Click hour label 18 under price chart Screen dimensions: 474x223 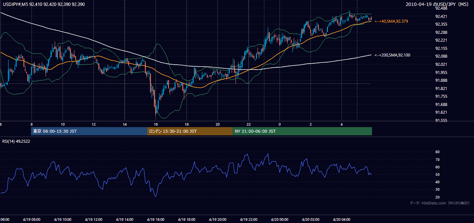[187, 125]
